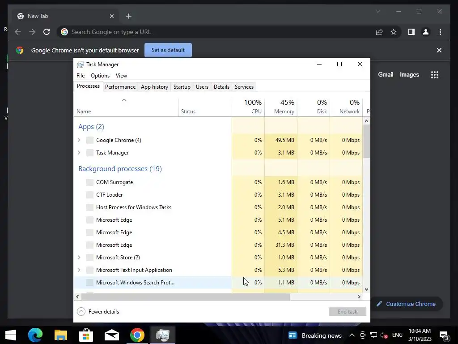Sort by the CPU column header
458x344 pixels.
coord(248,107)
